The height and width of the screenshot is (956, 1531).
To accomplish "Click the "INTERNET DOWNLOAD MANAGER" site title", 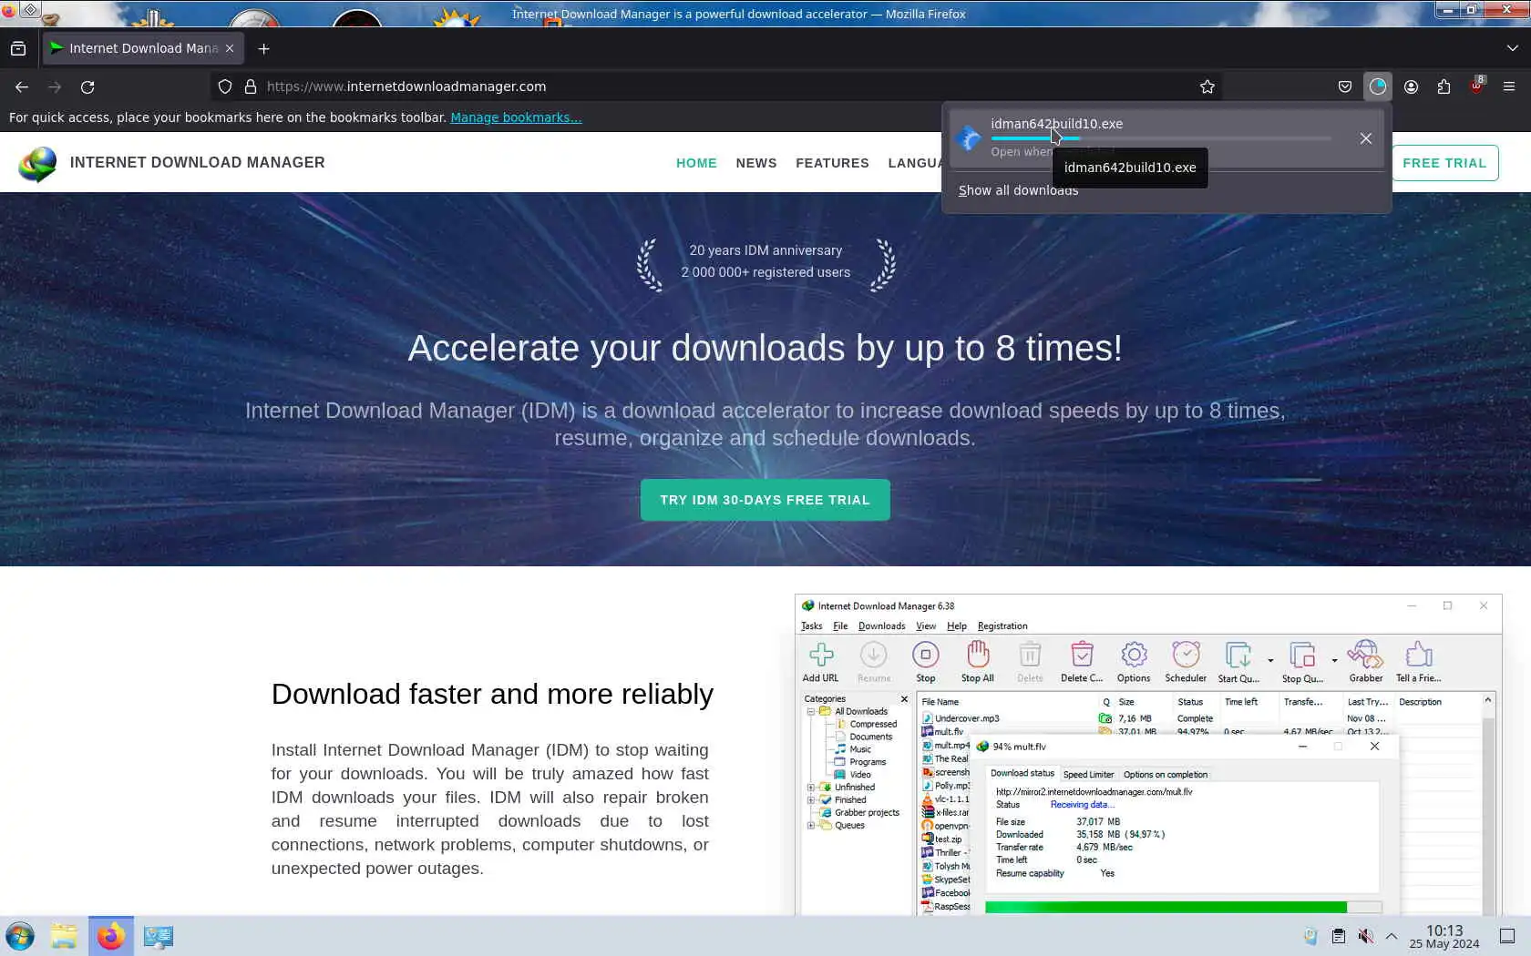I will [198, 162].
